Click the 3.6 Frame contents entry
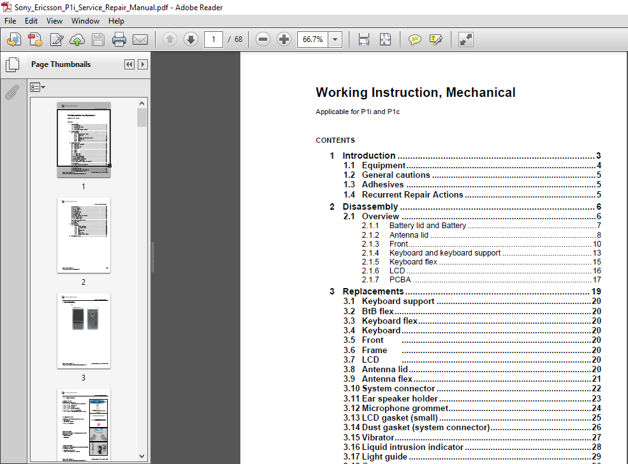Image resolution: width=628 pixels, height=464 pixels. tap(472, 350)
